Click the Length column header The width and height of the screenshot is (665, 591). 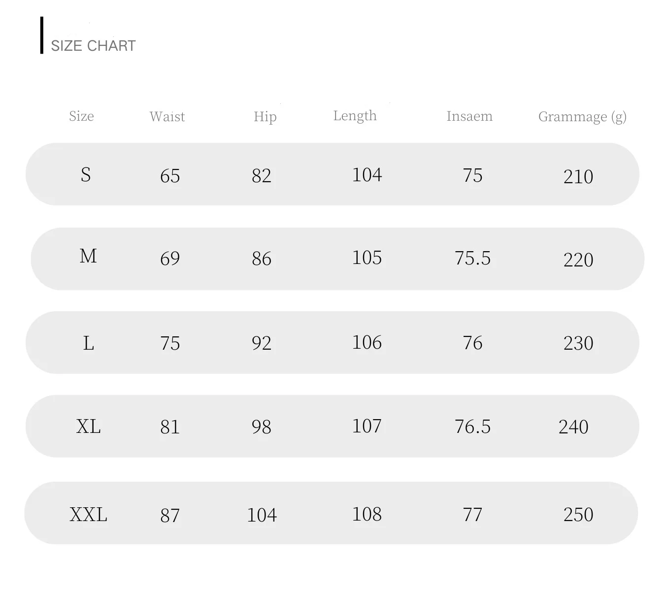[x=355, y=116]
